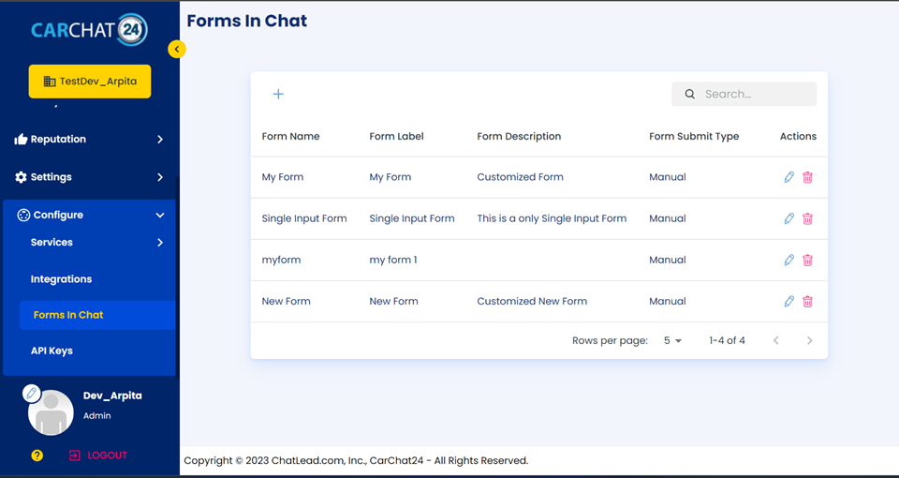Click the TestDev_Arpita account button
Image resolution: width=899 pixels, height=478 pixels.
(x=90, y=82)
